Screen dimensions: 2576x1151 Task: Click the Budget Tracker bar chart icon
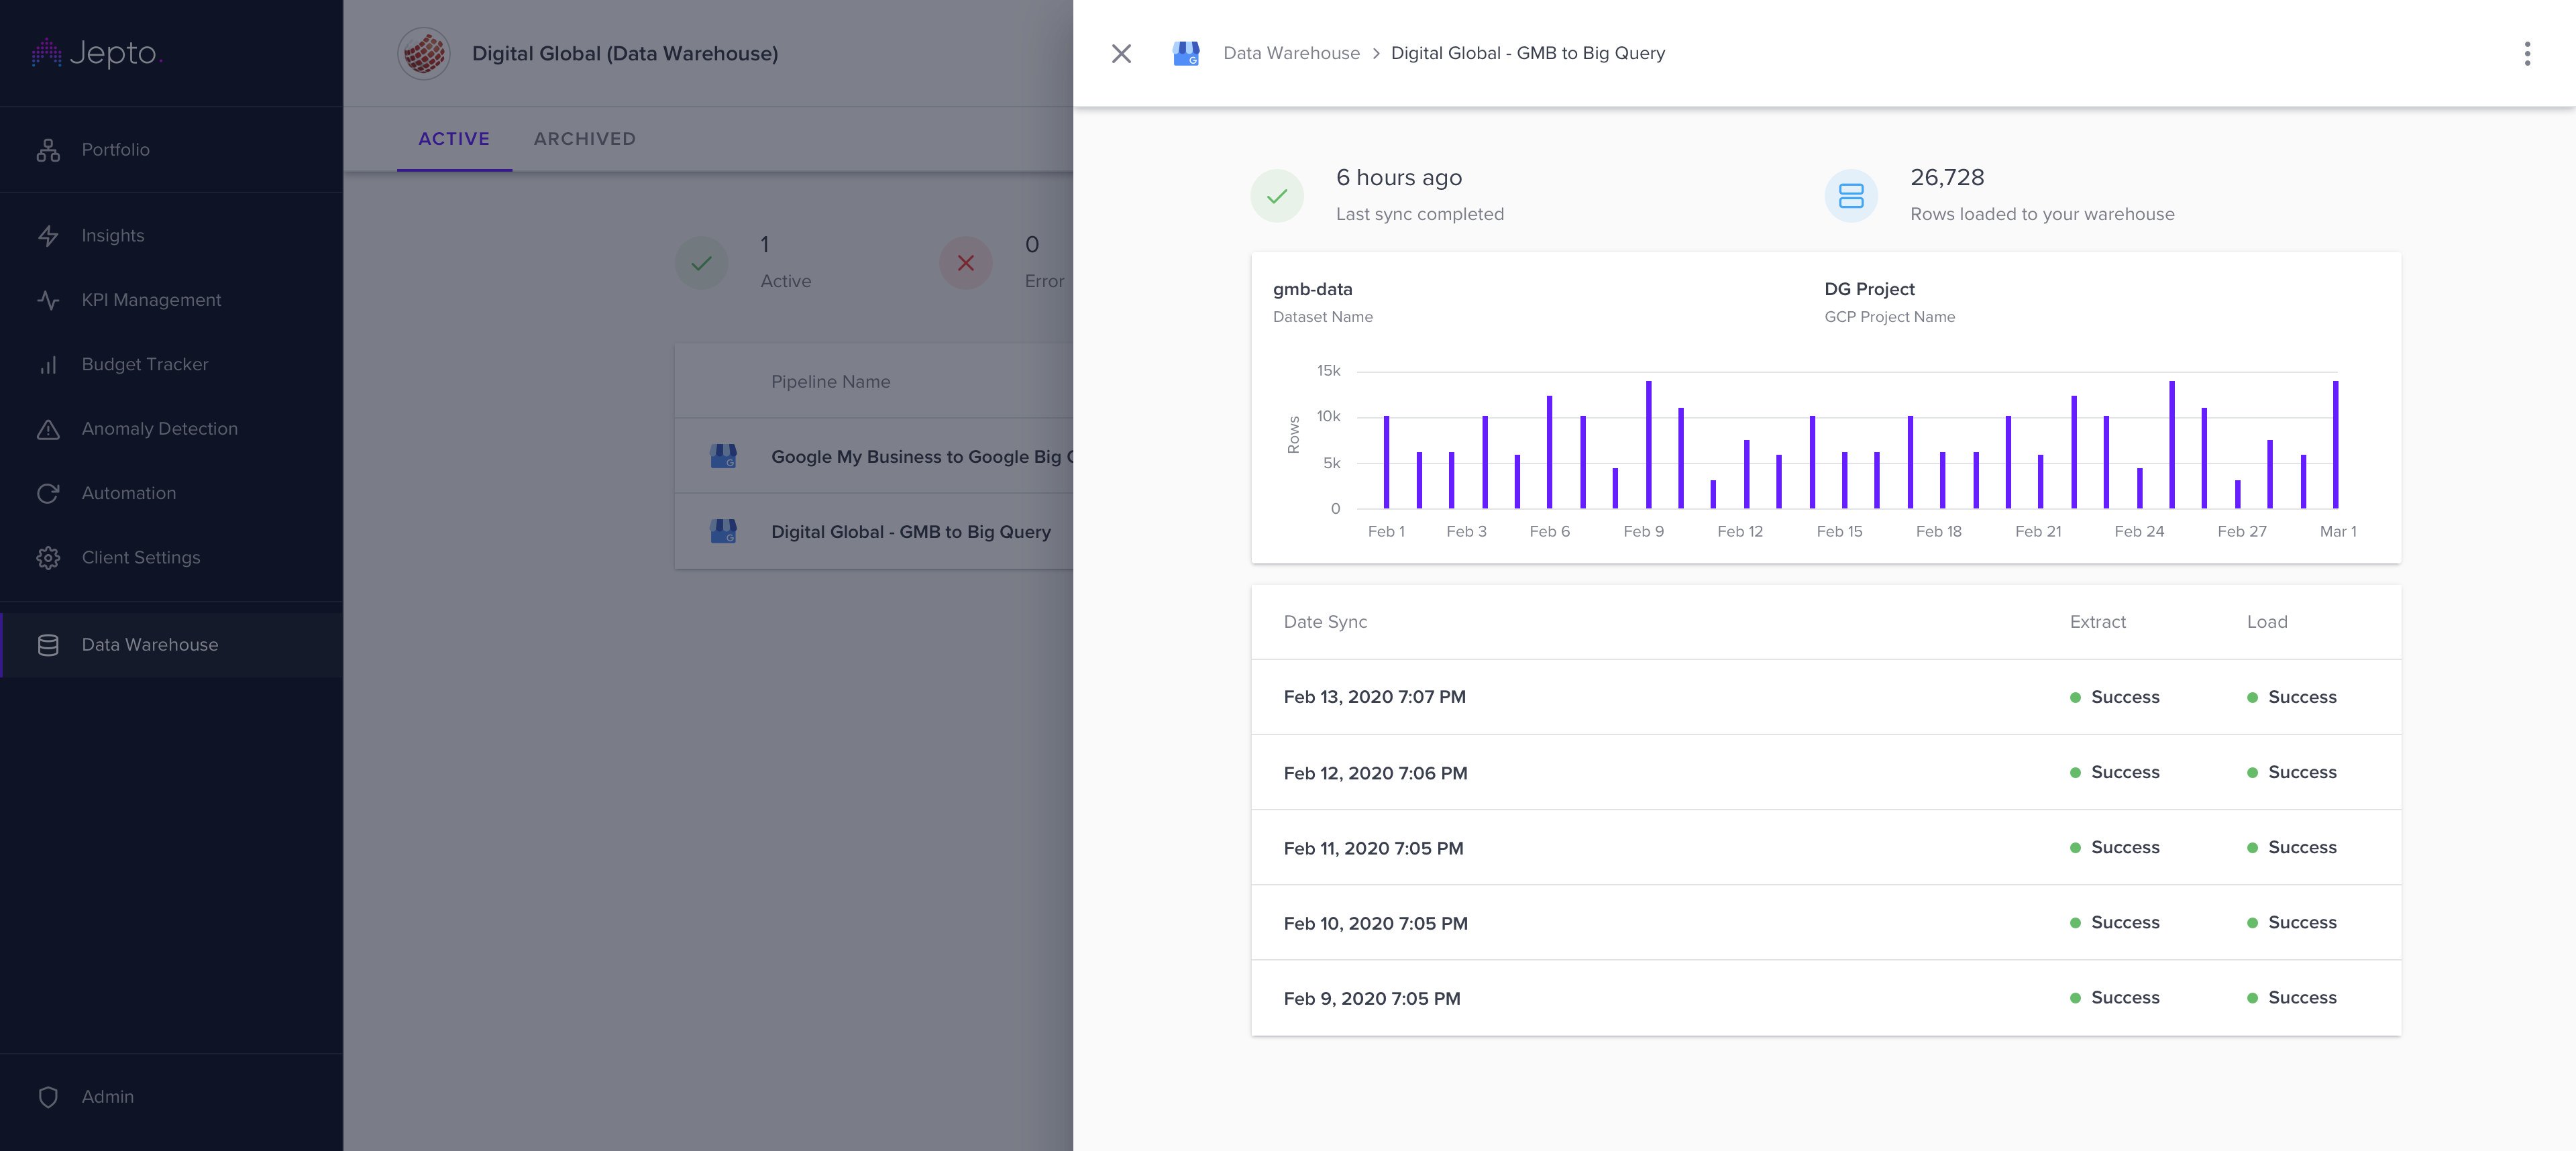48,365
